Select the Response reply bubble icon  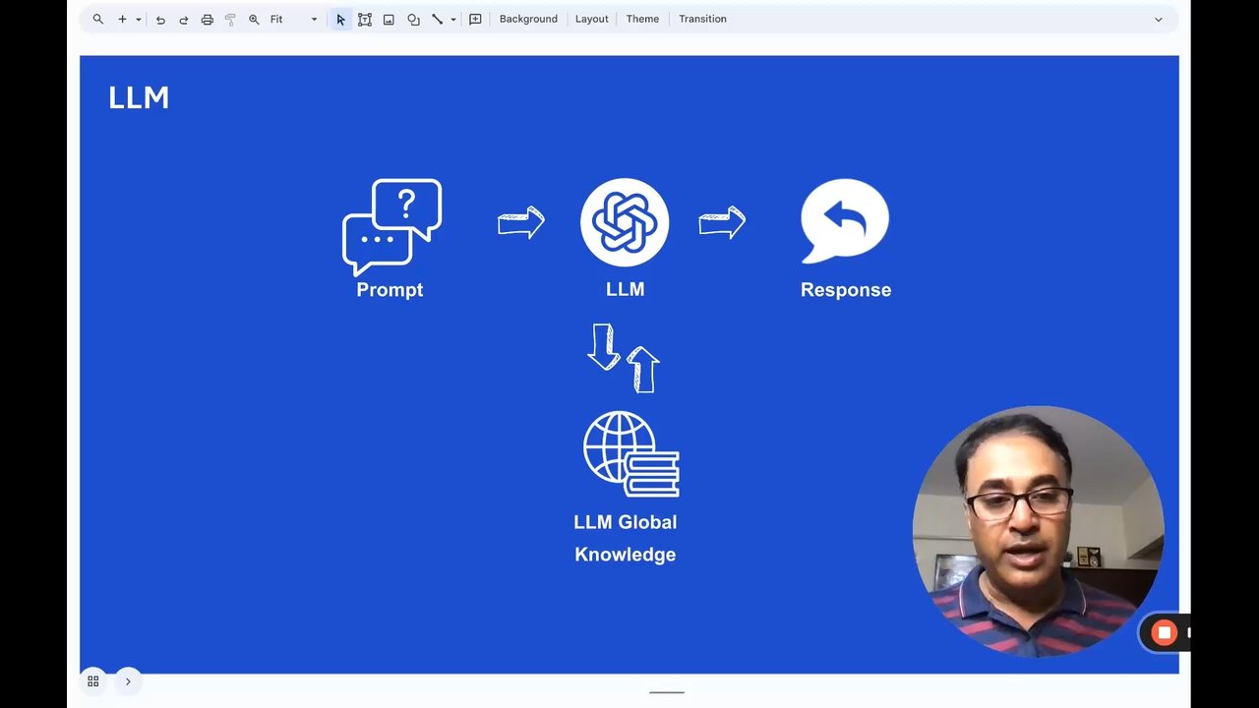tap(845, 221)
